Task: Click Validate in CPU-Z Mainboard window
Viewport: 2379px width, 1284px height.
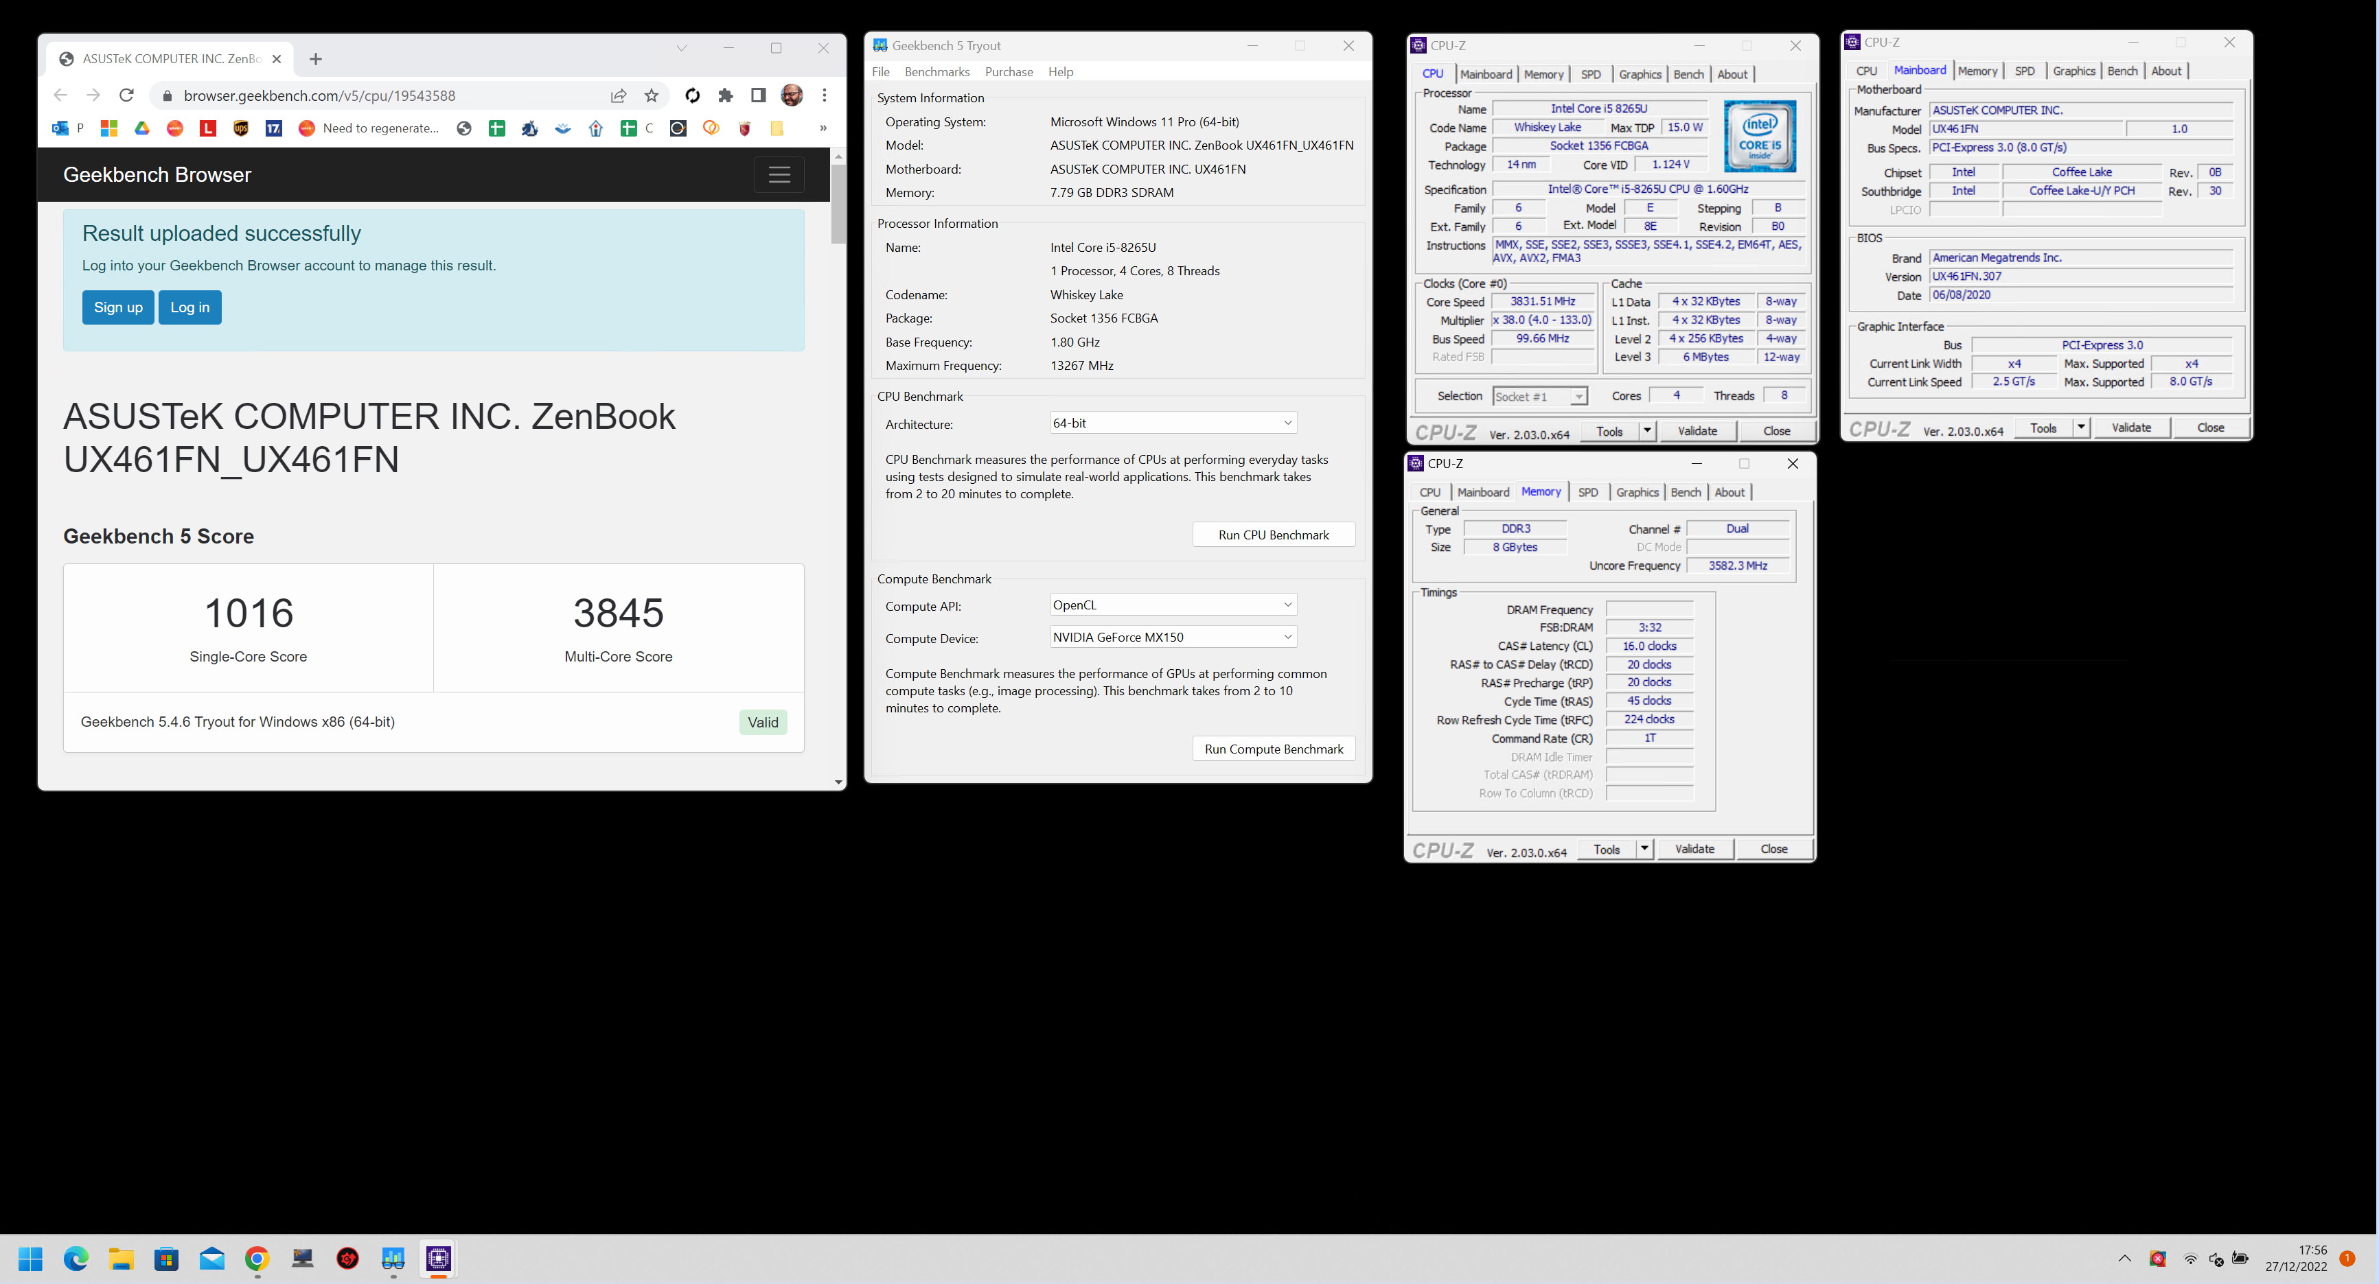Action: point(2130,428)
